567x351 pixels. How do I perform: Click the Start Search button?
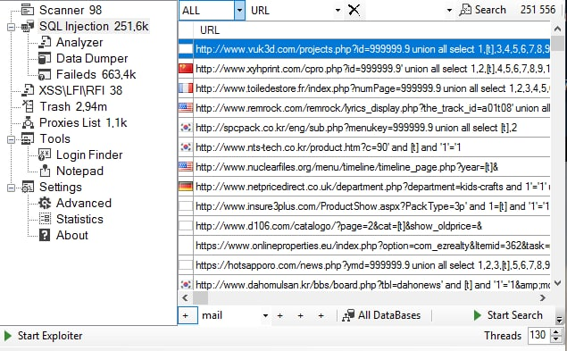(x=508, y=315)
